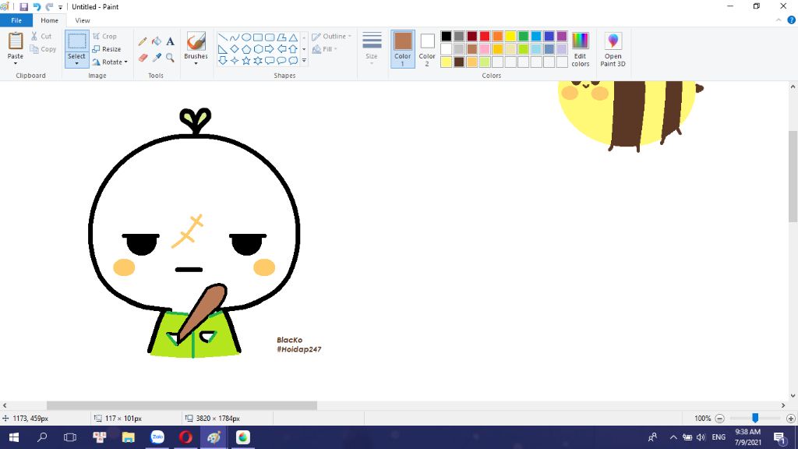Set Color 2 as active color
798x449 pixels.
(427, 48)
